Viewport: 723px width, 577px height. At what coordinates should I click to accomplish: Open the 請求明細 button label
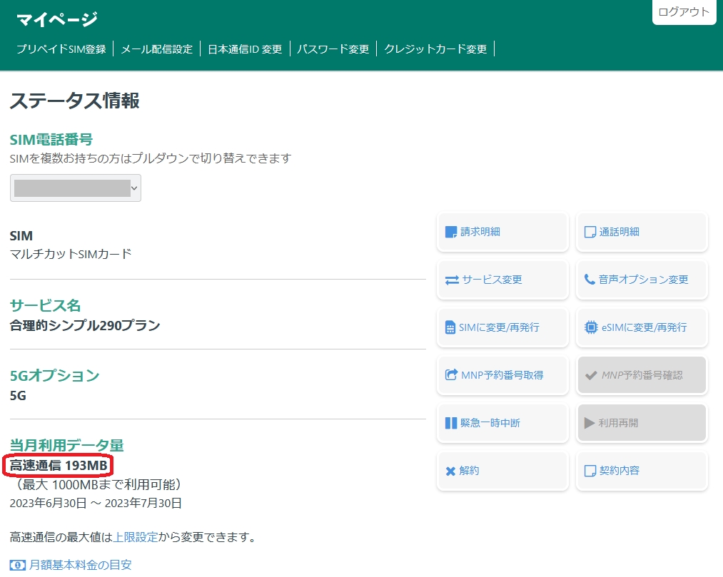click(x=480, y=232)
